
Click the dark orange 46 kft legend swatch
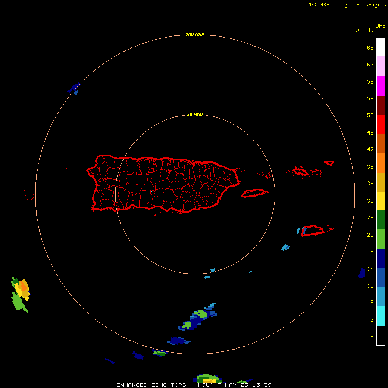(x=381, y=143)
